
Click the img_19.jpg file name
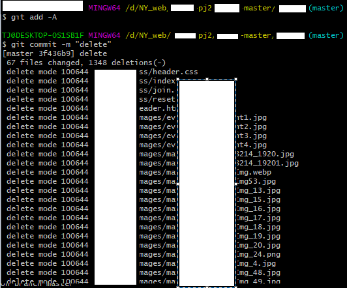pos(258,236)
